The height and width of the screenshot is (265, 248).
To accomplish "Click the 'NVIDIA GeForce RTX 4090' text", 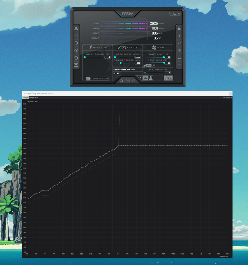I will (x=124, y=70).
